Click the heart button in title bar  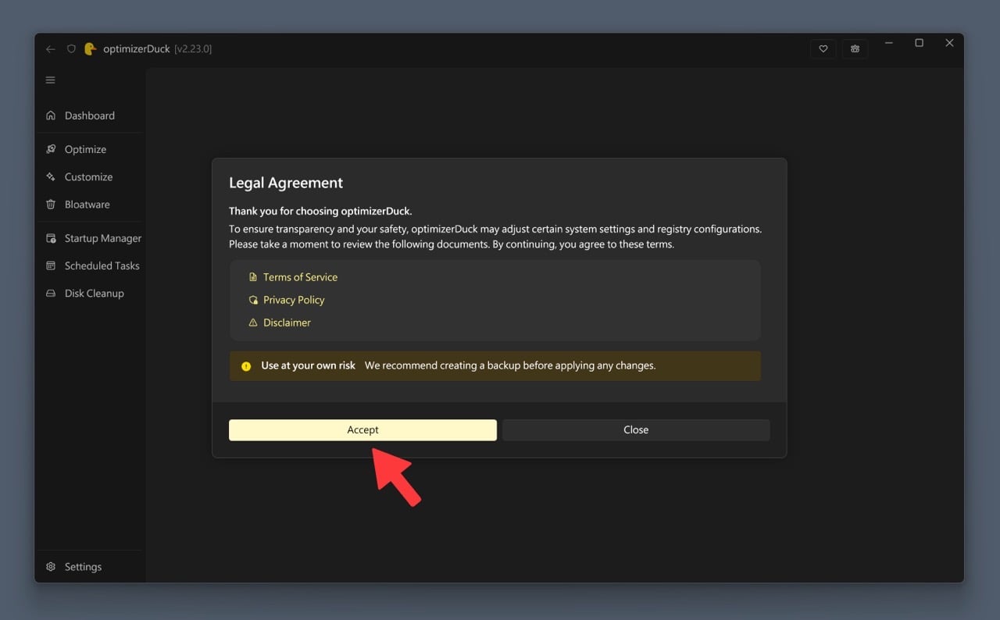(823, 48)
